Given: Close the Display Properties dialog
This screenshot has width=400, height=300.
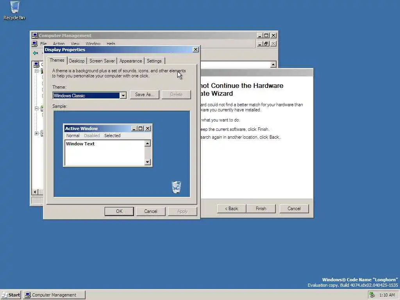Looking at the screenshot, I should point(196,50).
